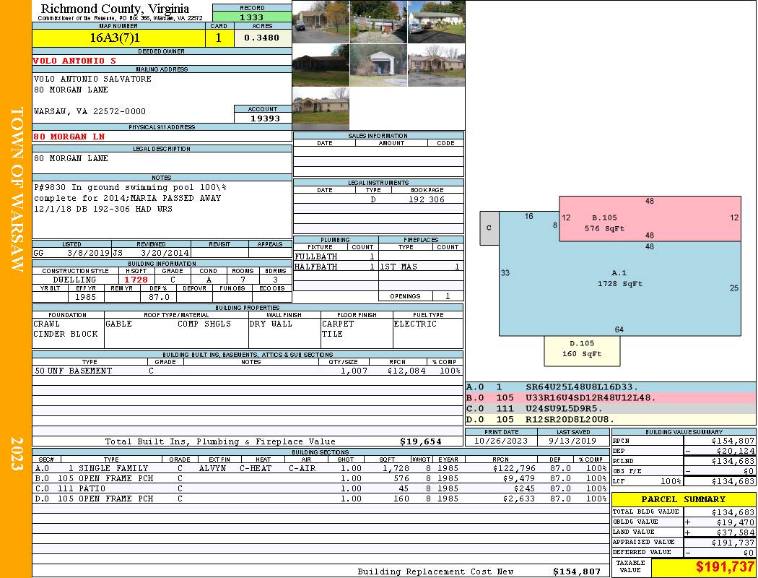Viewport: 758px width, 578px height.
Task: Click the listed date 3/8/2019
Action: point(89,253)
